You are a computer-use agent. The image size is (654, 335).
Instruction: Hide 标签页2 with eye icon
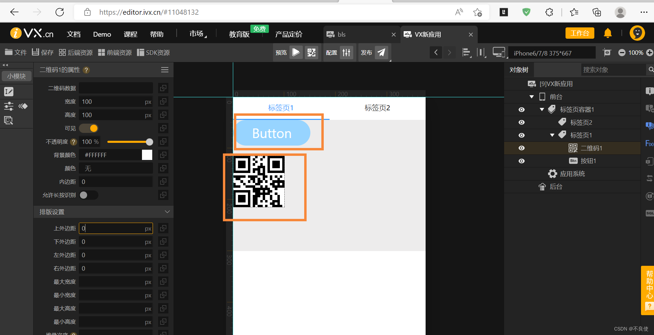point(522,122)
